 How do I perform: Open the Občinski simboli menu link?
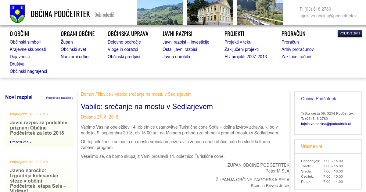click(x=25, y=42)
